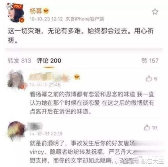Tap the membership crown badge beside 杨幂
Viewport: 168px width, 167px height.
(x=46, y=11)
